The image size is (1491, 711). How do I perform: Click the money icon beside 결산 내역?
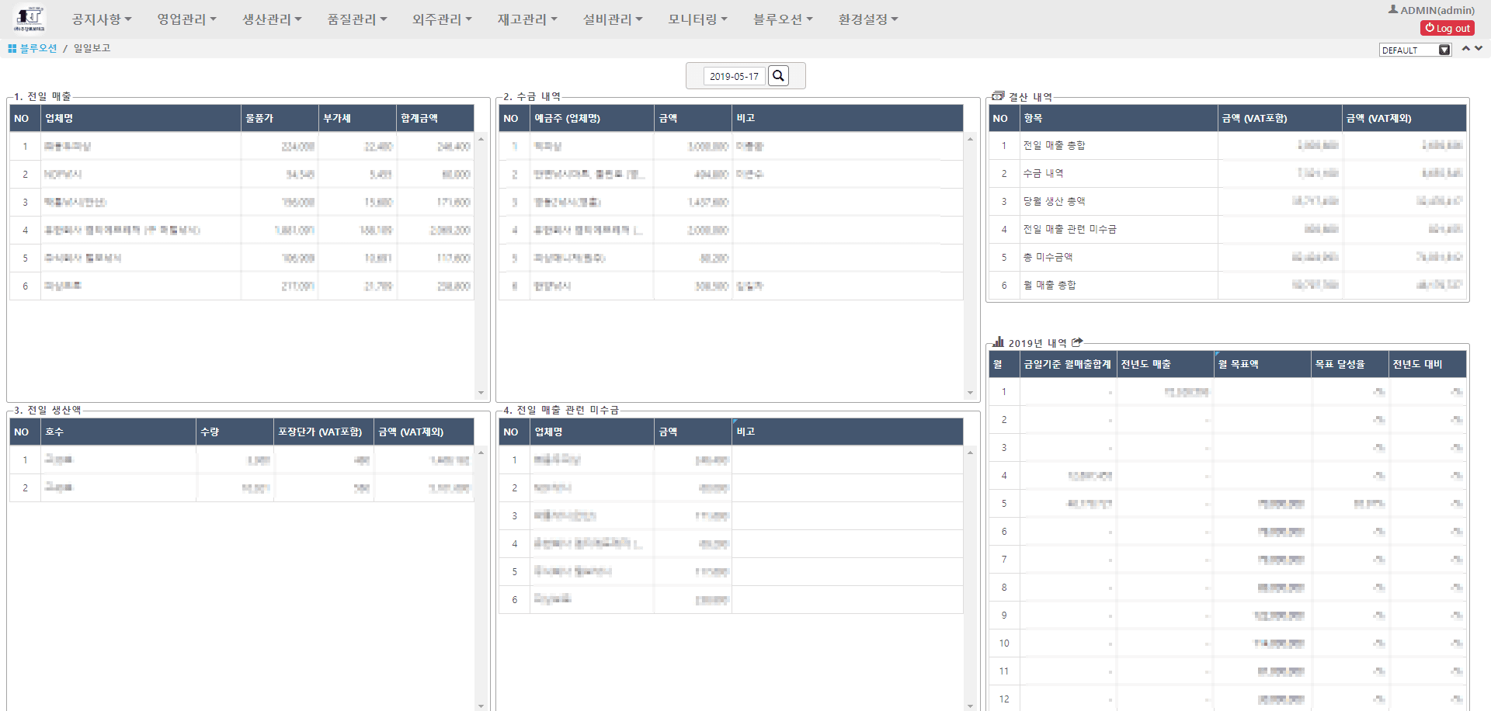coord(997,95)
